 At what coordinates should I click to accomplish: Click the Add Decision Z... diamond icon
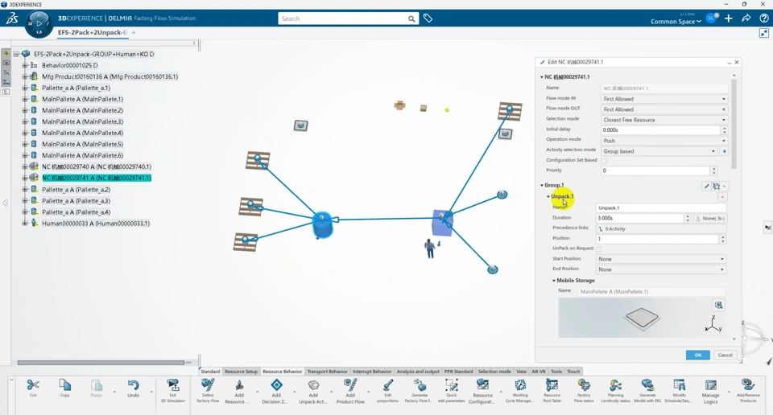click(276, 385)
